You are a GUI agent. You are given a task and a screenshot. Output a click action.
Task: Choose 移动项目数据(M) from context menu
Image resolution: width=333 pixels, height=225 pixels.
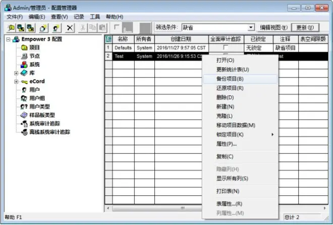coord(240,125)
